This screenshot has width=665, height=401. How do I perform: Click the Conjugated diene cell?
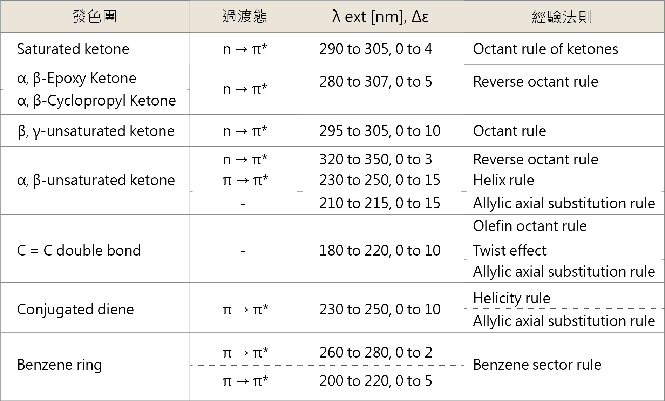point(75,310)
